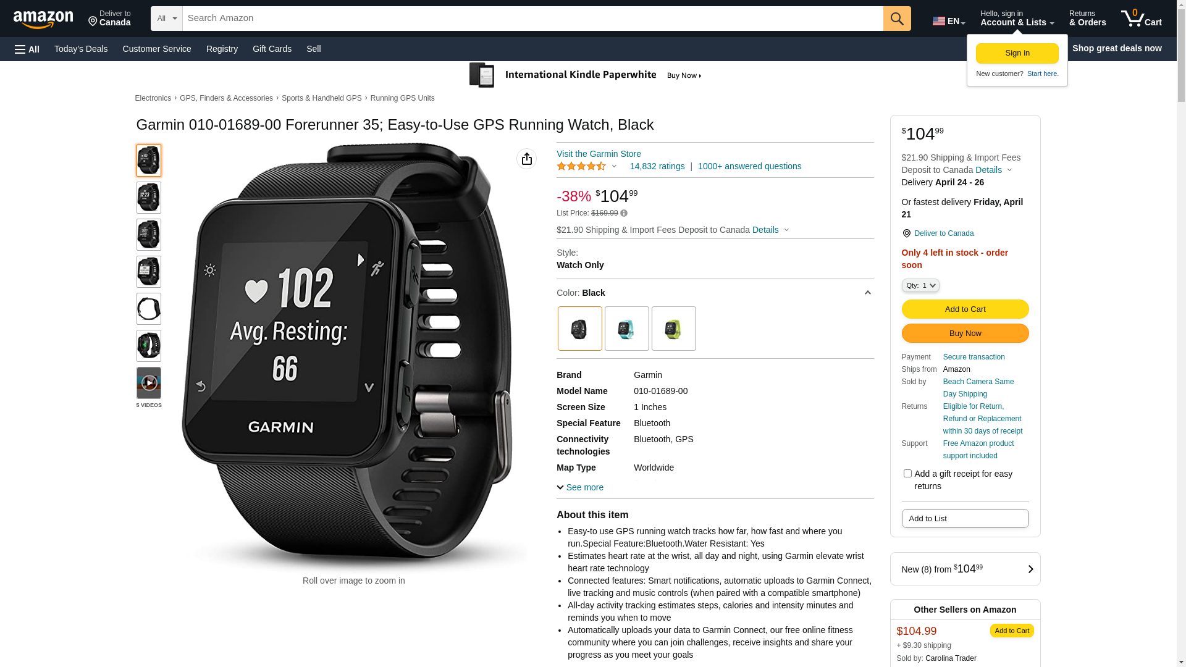Open the Qty quantity dropdown
Viewport: 1186px width, 667px height.
pyautogui.click(x=920, y=285)
